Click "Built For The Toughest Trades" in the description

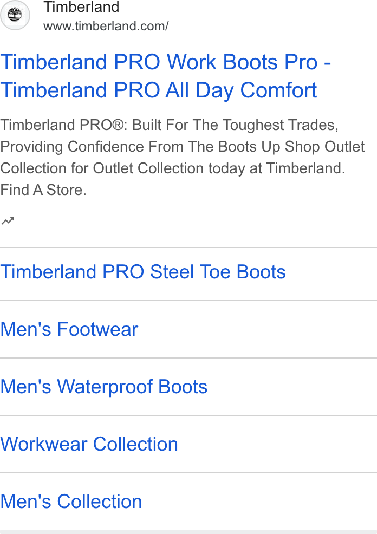point(234,125)
